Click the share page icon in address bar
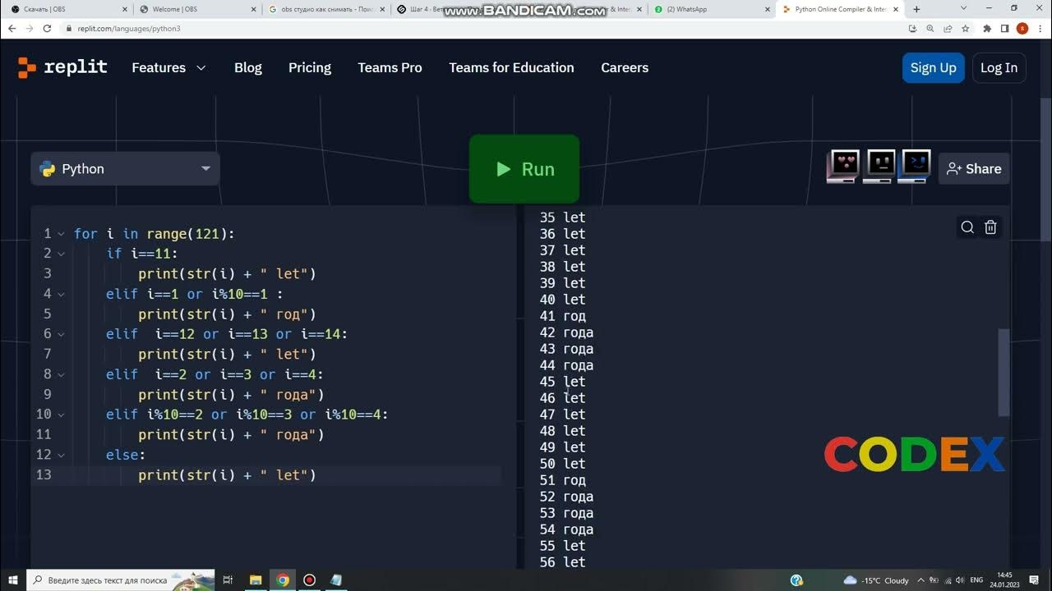This screenshot has height=591, width=1052. coord(948,28)
